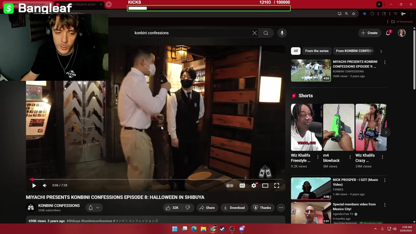This screenshot has height=234, width=416.
Task: Like the video with 32K likes
Action: tap(172, 208)
